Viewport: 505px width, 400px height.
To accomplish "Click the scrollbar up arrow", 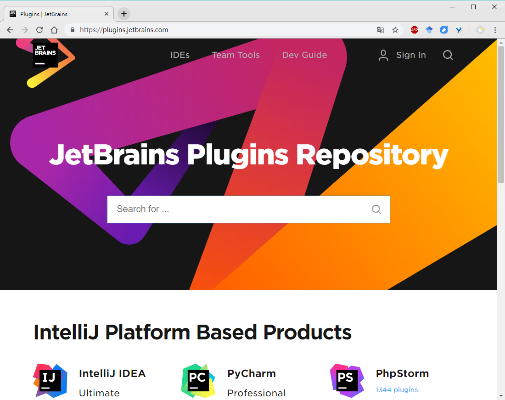I will pos(501,43).
